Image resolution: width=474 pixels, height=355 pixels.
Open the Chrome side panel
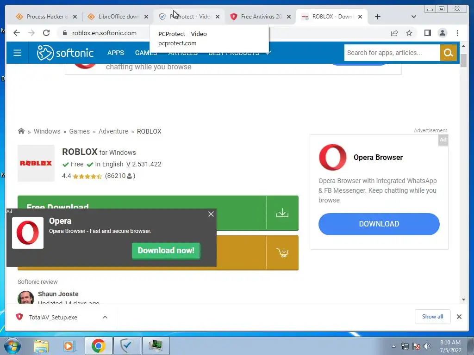427,33
